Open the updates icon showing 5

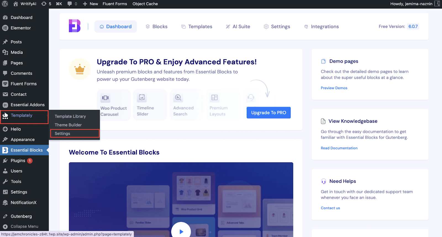[x=46, y=4]
